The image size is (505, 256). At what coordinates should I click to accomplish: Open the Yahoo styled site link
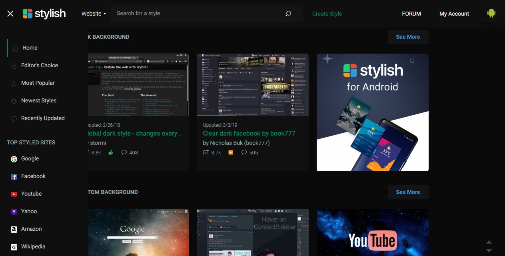29,211
